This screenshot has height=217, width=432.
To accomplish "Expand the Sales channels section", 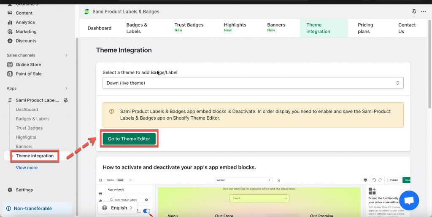I will pos(66,55).
